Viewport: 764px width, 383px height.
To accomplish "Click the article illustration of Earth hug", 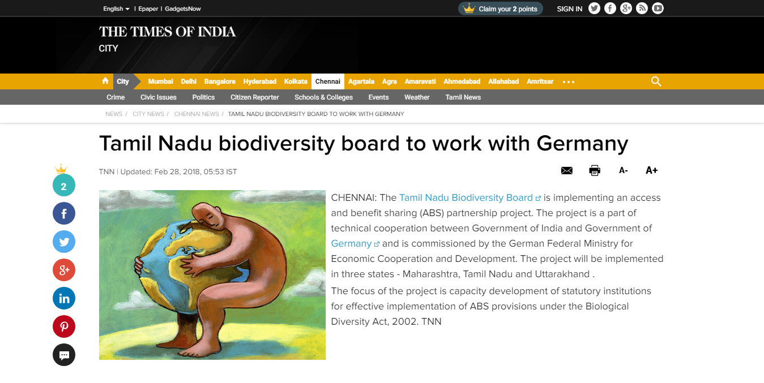I will [x=212, y=275].
